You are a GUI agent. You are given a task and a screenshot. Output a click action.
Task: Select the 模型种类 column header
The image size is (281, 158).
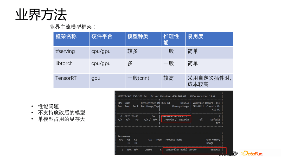pyautogui.click(x=143, y=39)
